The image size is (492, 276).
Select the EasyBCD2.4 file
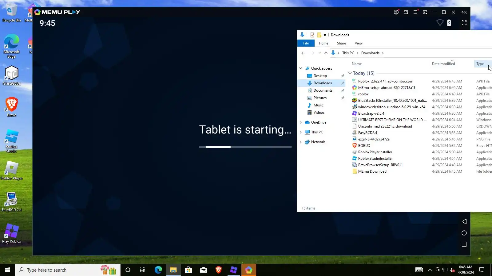367,133
